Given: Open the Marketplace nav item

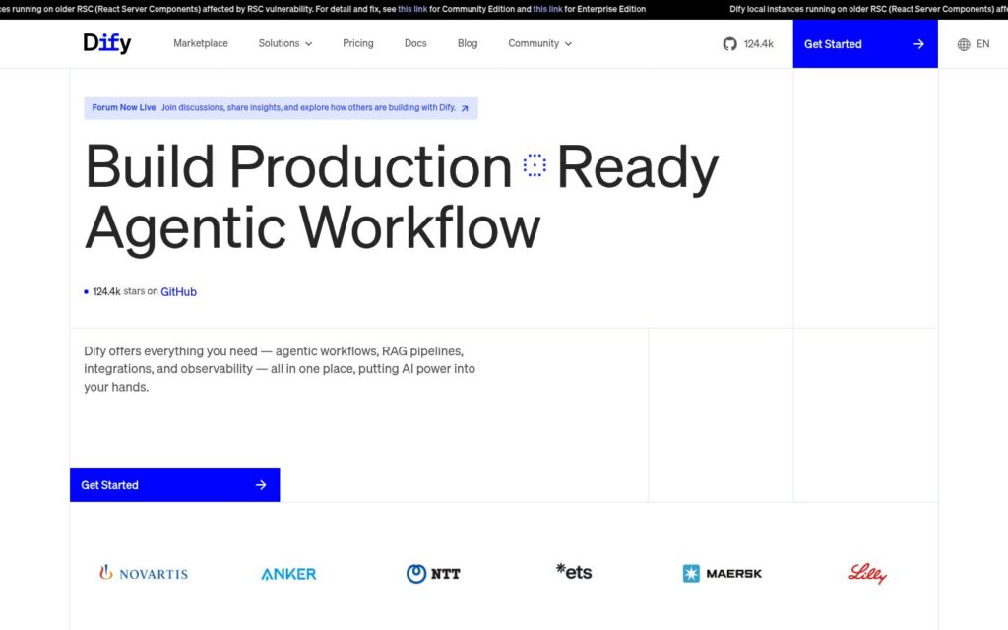Looking at the screenshot, I should [201, 43].
